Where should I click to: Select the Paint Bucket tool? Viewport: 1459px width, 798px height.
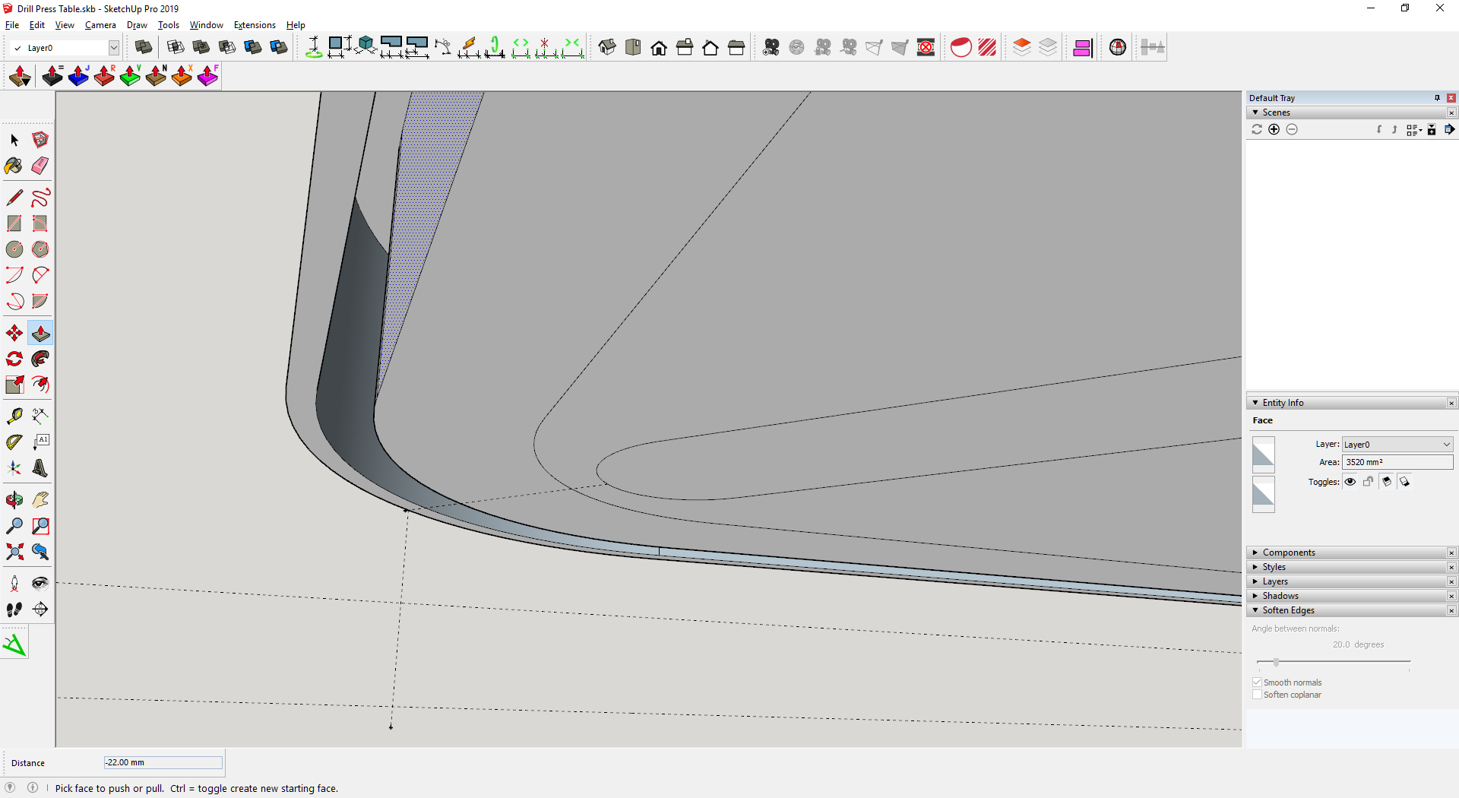tap(14, 166)
